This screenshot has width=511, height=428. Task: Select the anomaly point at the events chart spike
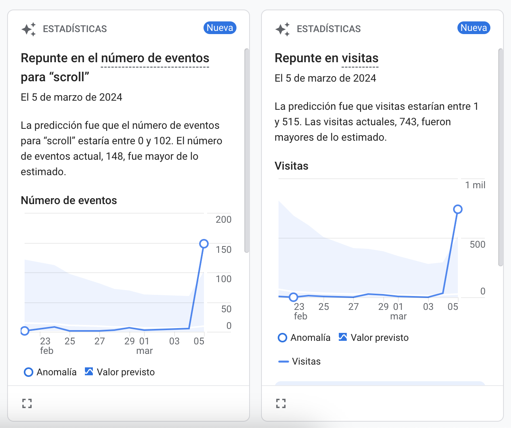(x=204, y=244)
